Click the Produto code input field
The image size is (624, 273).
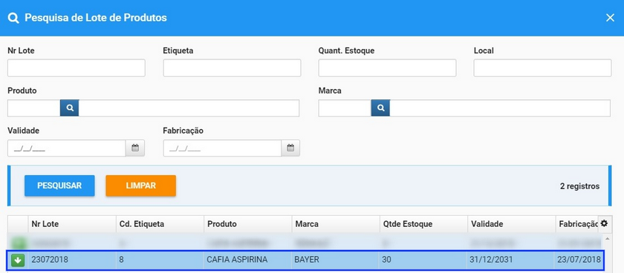pyautogui.click(x=34, y=108)
